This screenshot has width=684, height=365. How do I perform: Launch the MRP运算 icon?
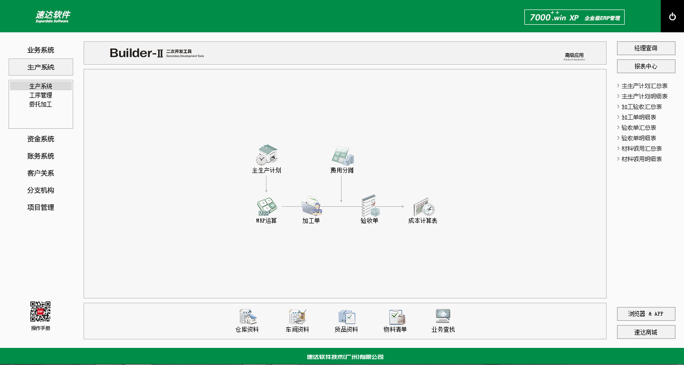click(266, 207)
